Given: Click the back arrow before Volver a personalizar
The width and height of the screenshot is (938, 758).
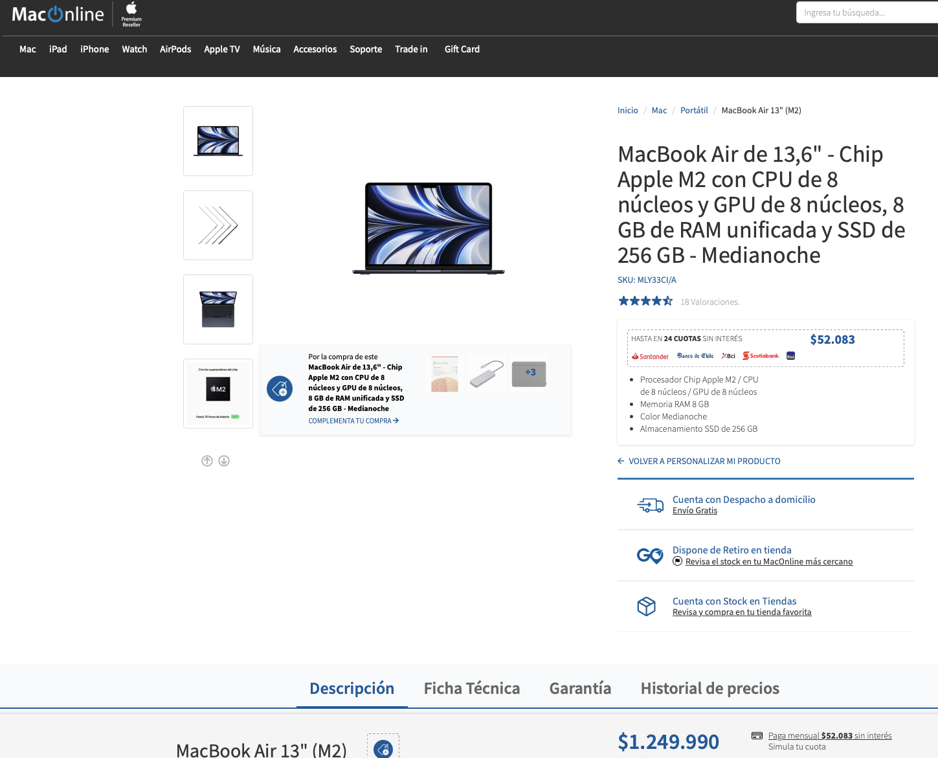Looking at the screenshot, I should tap(621, 461).
